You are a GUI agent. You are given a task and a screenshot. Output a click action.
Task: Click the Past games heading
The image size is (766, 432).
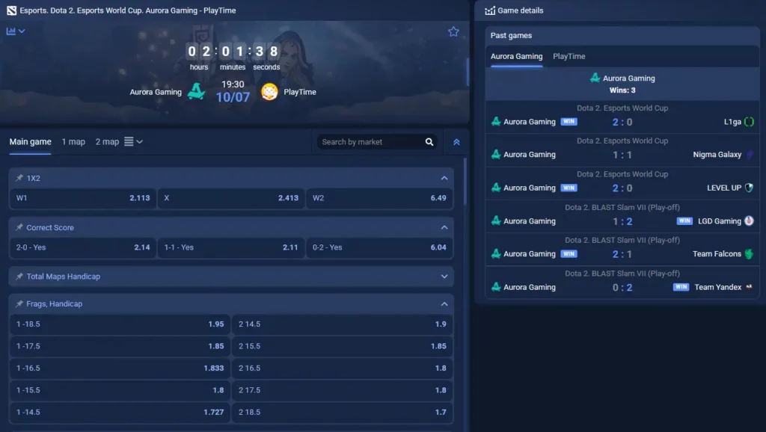[511, 36]
